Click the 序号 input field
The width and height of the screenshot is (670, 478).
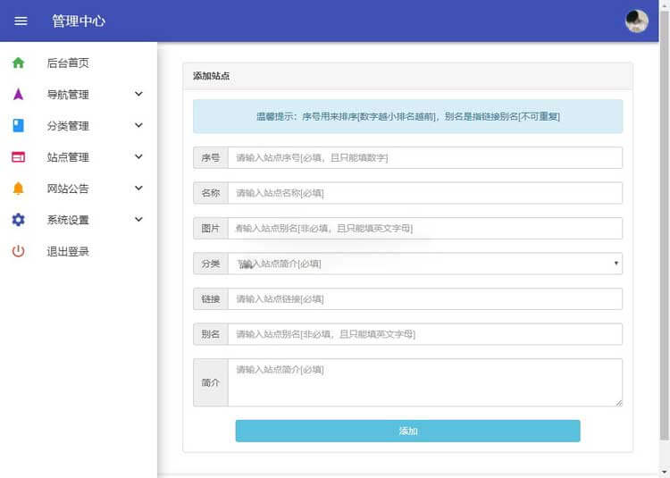point(424,158)
